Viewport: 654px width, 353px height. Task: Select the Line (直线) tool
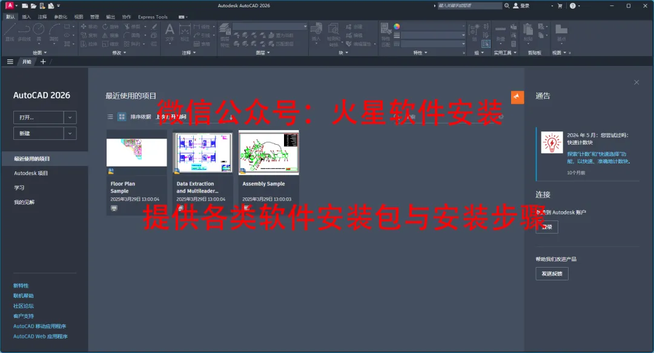coord(10,32)
